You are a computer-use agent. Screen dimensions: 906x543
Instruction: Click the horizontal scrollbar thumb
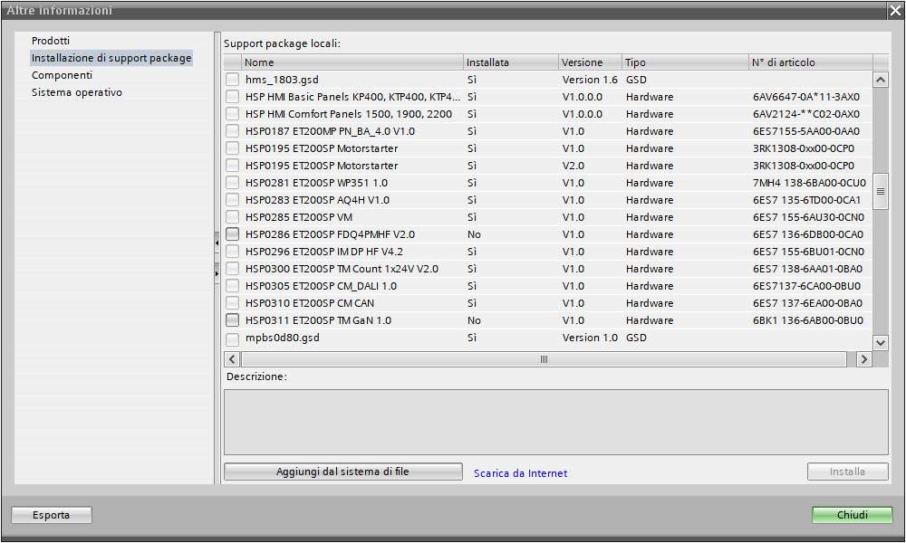[x=544, y=359]
